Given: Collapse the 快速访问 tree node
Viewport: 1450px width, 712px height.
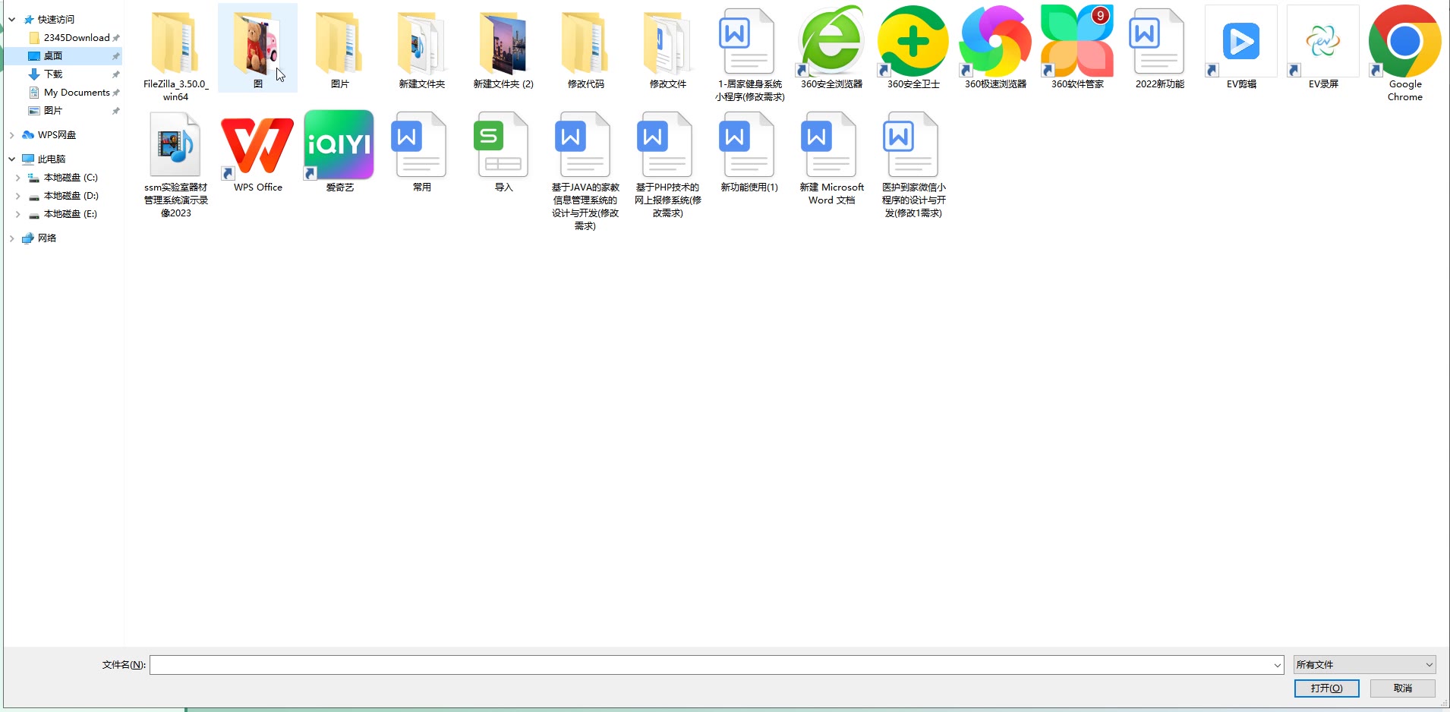Looking at the screenshot, I should 12,20.
